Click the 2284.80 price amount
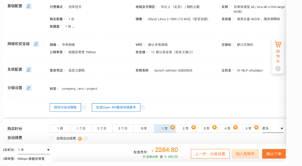 click(x=166, y=150)
